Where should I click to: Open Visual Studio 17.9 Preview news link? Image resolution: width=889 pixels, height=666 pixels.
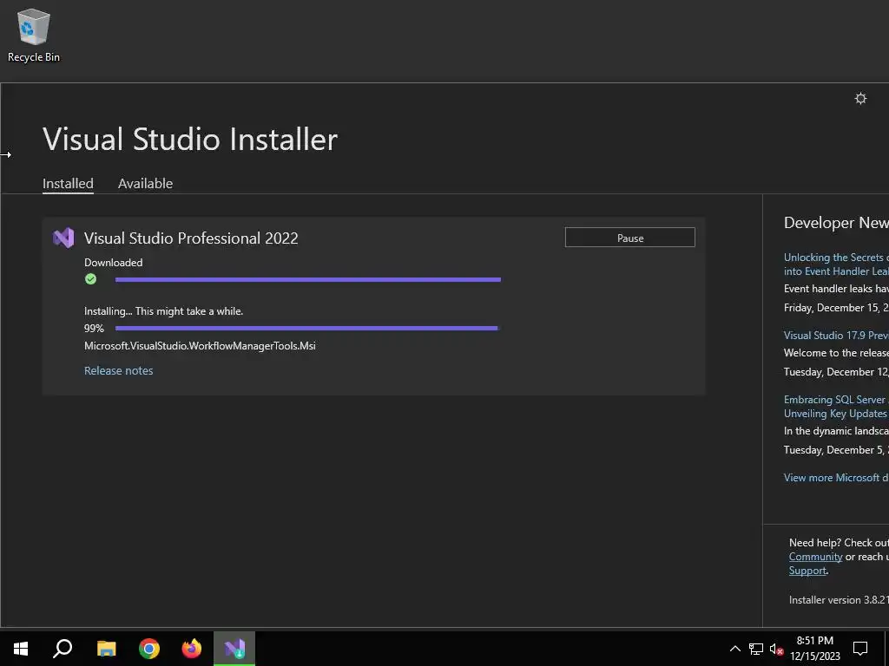click(x=836, y=336)
